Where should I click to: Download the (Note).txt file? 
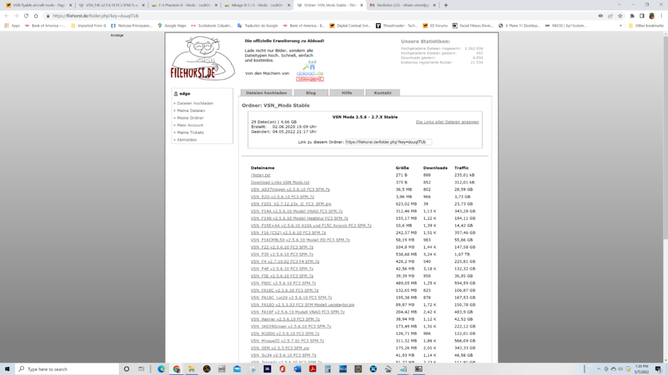261,175
